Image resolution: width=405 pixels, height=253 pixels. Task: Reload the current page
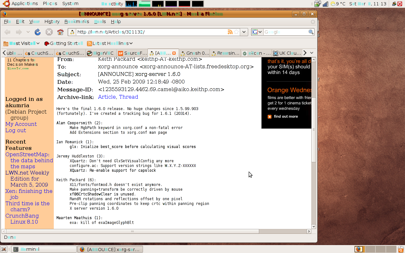tap(38, 32)
